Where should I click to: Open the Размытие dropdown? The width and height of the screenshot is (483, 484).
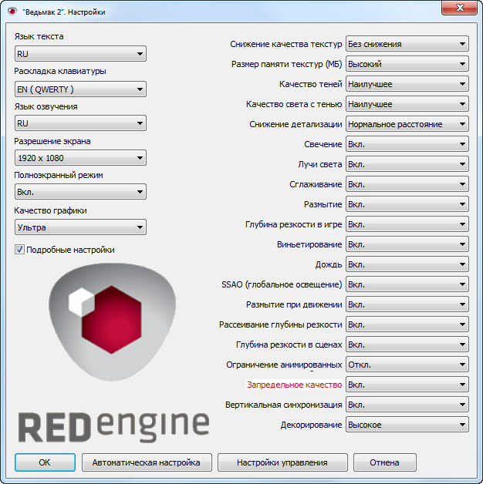tap(407, 204)
